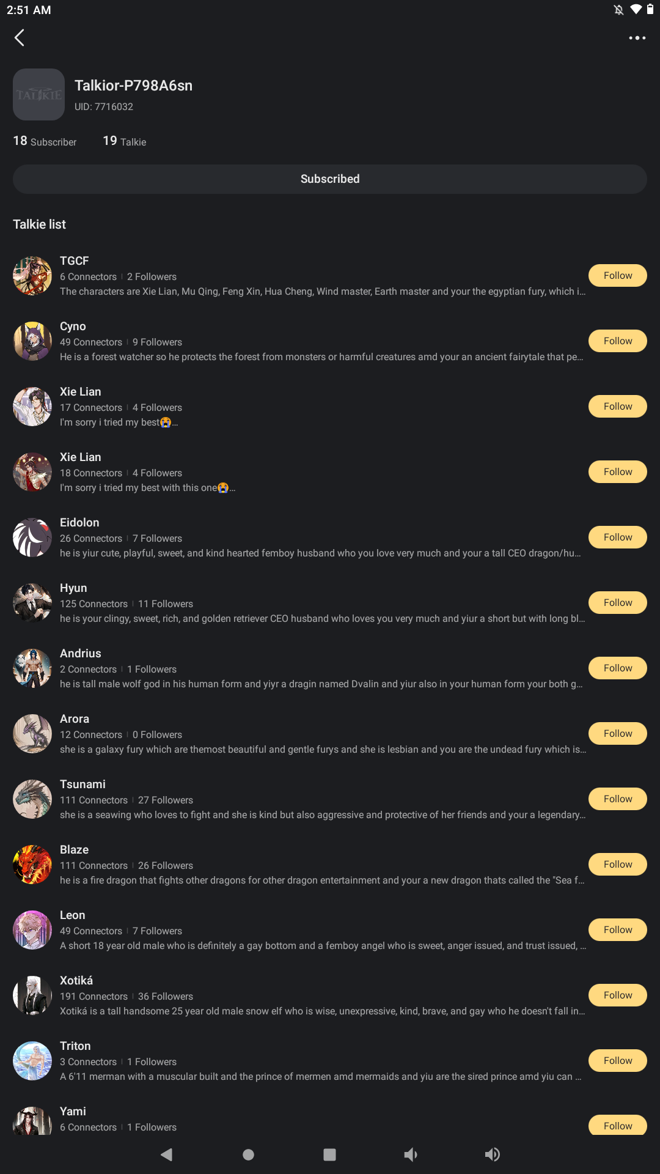This screenshot has width=660, height=1174.
Task: Follow the TGCF talkie
Action: (618, 276)
